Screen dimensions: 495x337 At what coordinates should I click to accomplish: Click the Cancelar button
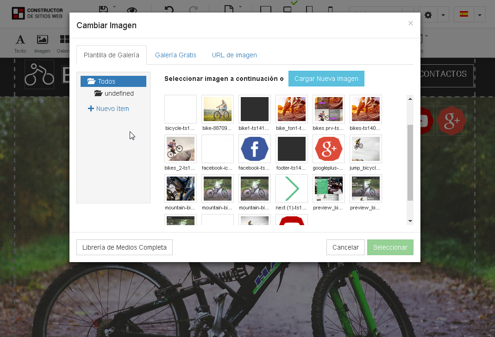pos(346,247)
